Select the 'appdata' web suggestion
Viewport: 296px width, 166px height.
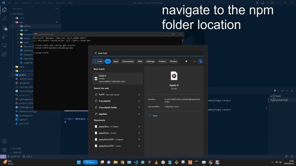click(x=117, y=114)
